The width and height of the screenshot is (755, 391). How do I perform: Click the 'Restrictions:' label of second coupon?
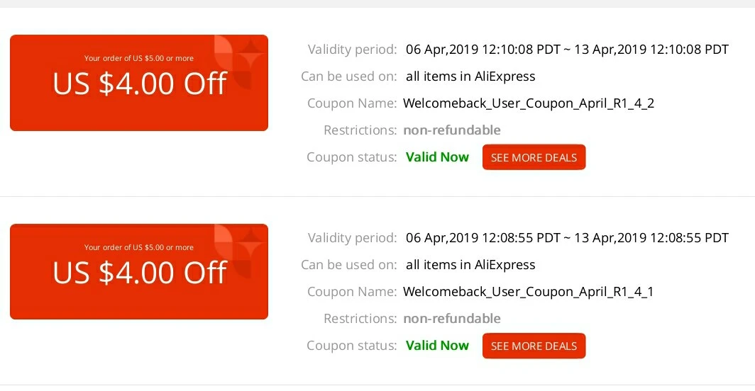pyautogui.click(x=360, y=319)
